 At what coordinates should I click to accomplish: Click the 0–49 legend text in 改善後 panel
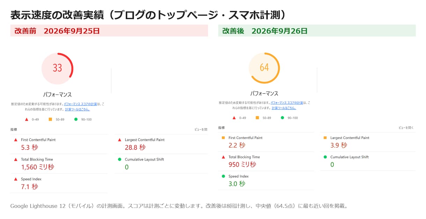click(x=243, y=118)
